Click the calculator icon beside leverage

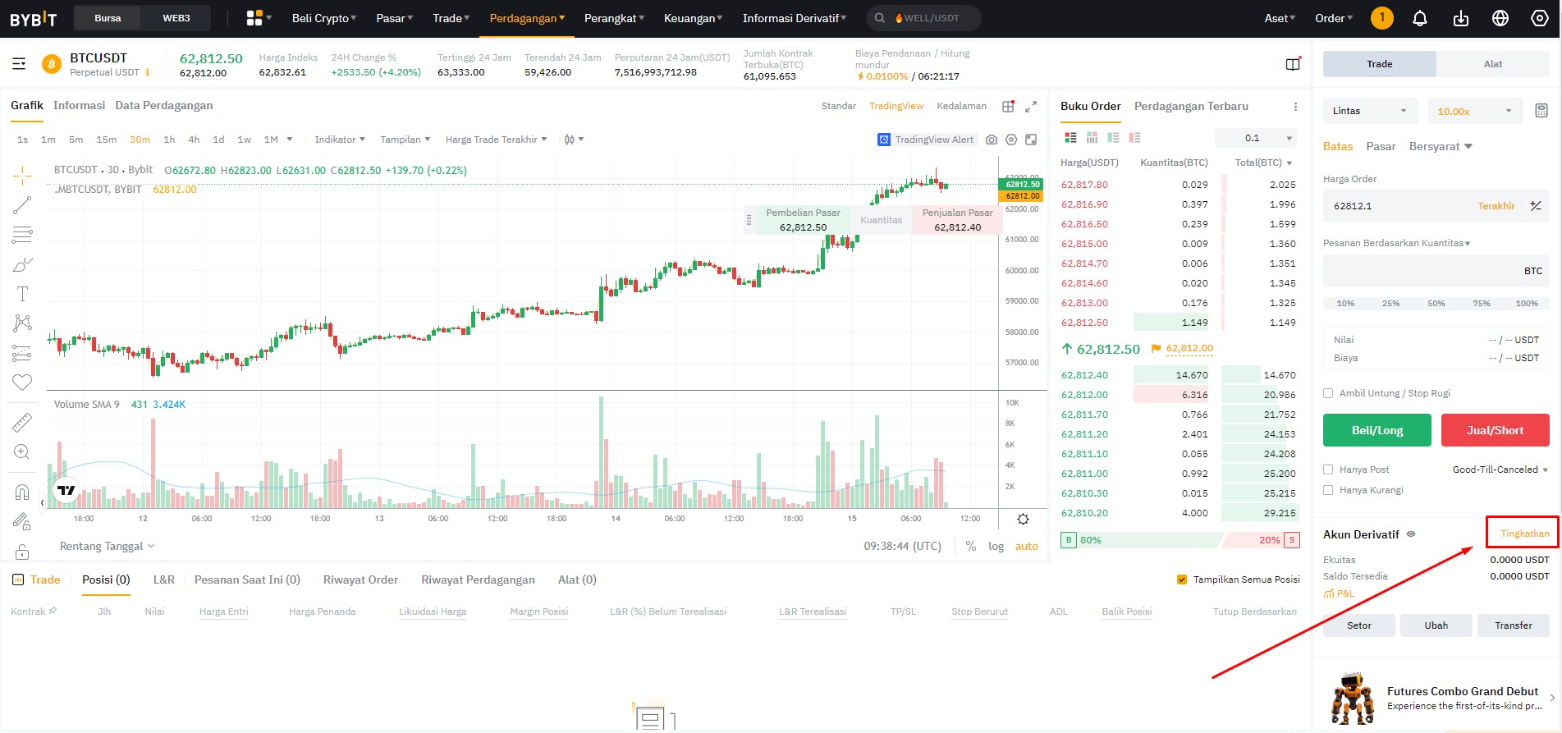1541,111
